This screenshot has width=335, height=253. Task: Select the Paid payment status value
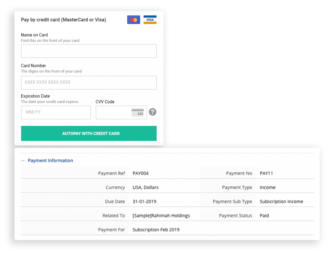[x=264, y=215]
